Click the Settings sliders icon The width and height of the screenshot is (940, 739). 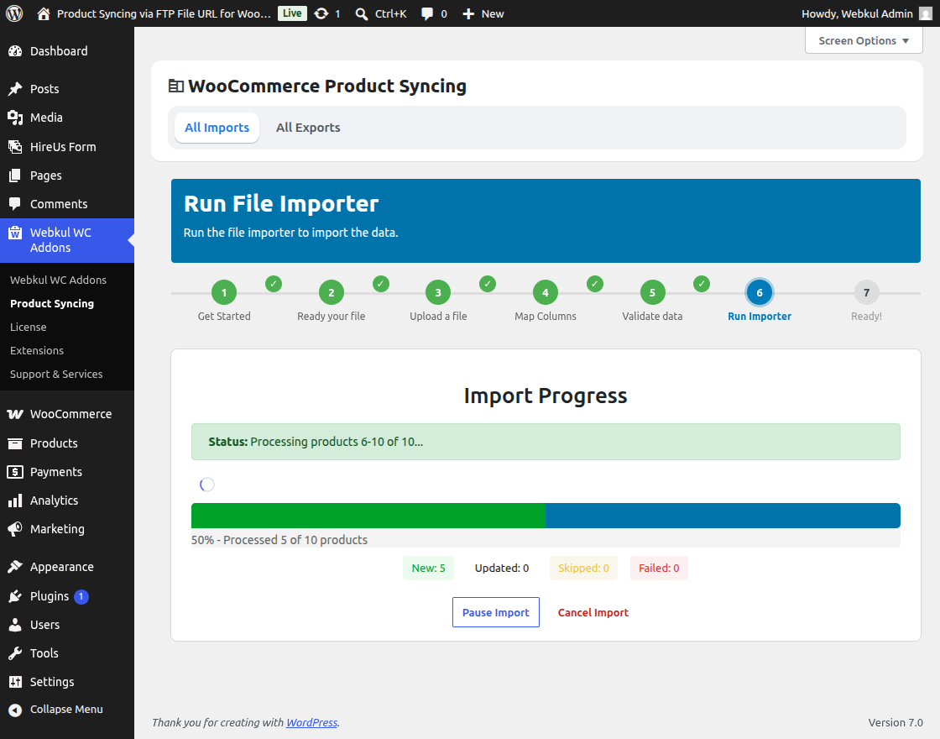[x=15, y=682]
